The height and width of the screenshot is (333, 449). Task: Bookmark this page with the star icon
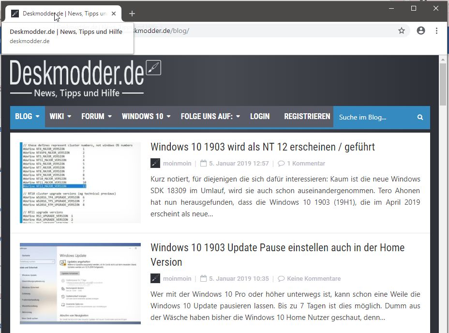402,30
